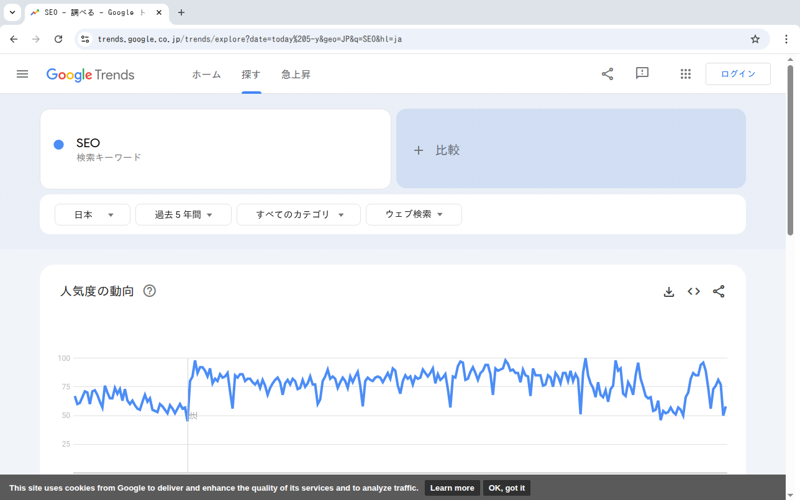The width and height of the screenshot is (800, 500).
Task: Switch to the 急上昇 tab
Action: 296,74
